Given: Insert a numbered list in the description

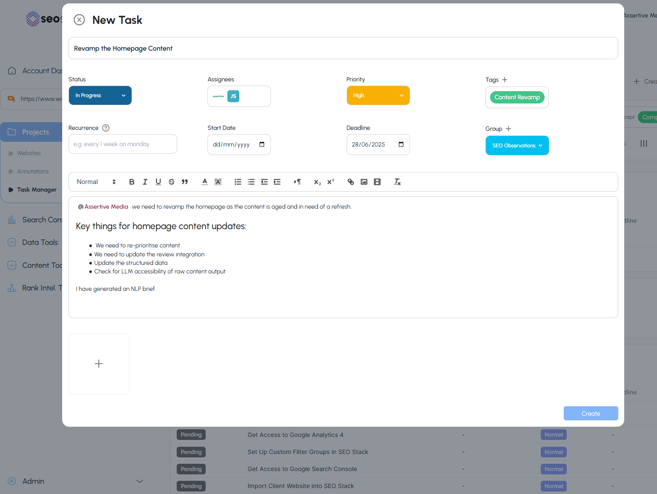Looking at the screenshot, I should click(238, 182).
